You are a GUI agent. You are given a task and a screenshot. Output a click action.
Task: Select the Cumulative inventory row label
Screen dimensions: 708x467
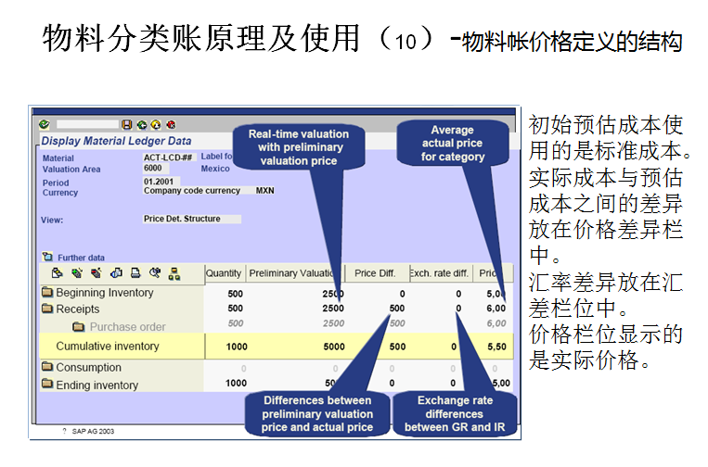point(108,347)
